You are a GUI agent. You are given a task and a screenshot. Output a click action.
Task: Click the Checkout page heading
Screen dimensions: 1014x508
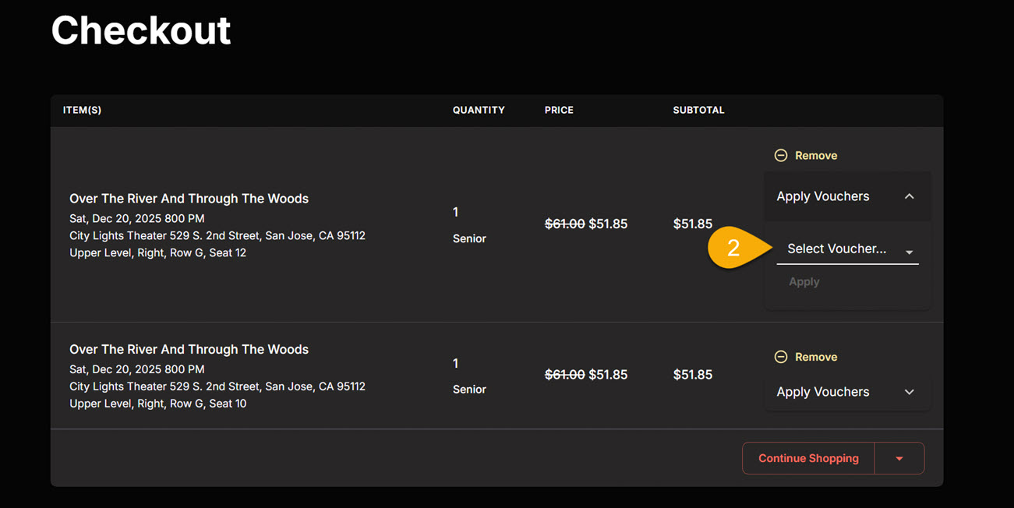tap(141, 30)
